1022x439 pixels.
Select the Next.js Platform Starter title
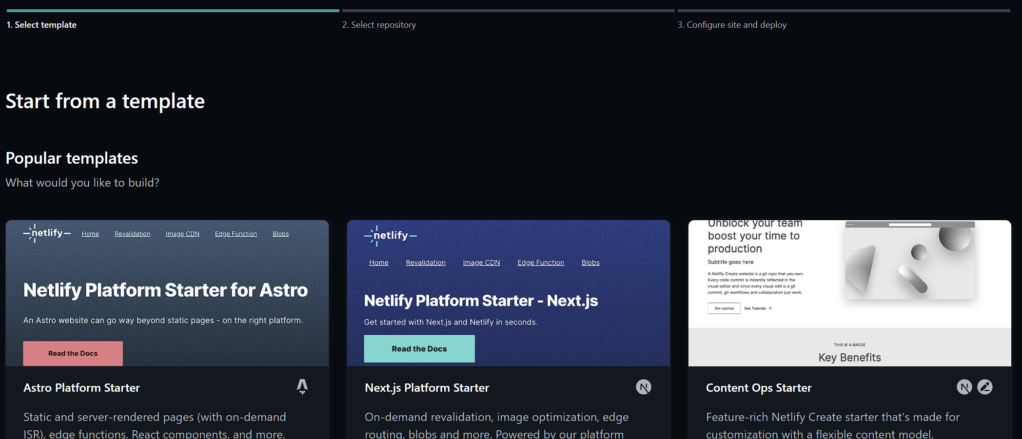coord(427,388)
